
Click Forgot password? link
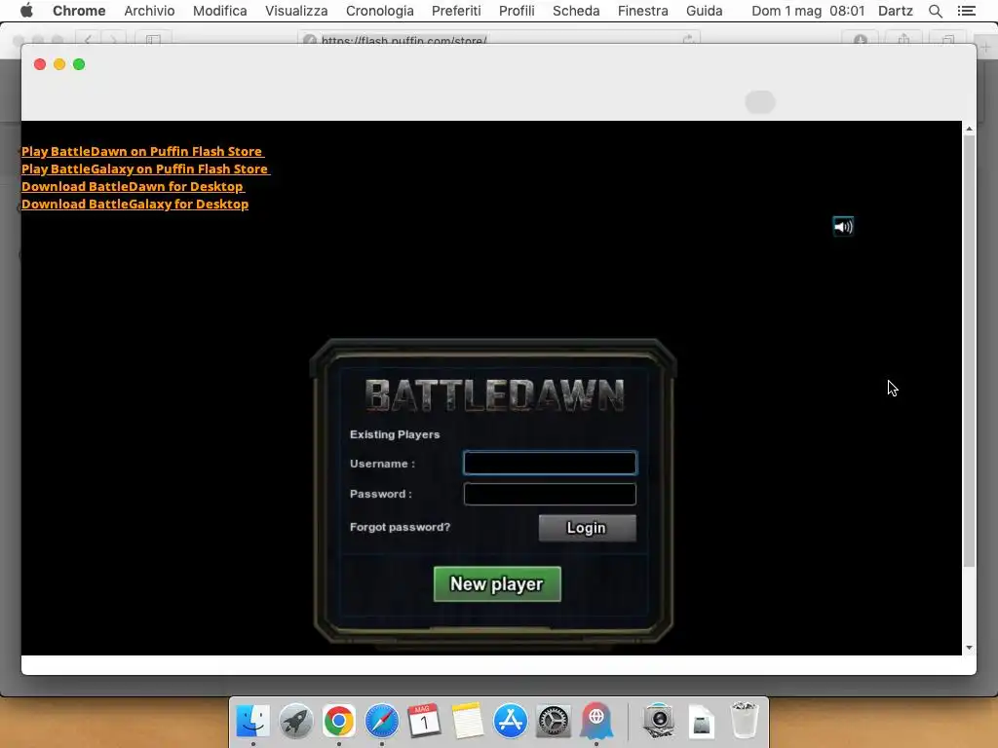(x=400, y=527)
